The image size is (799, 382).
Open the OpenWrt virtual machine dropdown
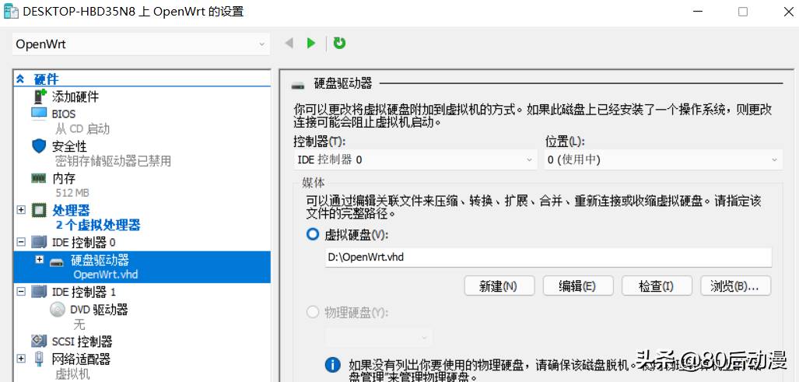coord(141,44)
